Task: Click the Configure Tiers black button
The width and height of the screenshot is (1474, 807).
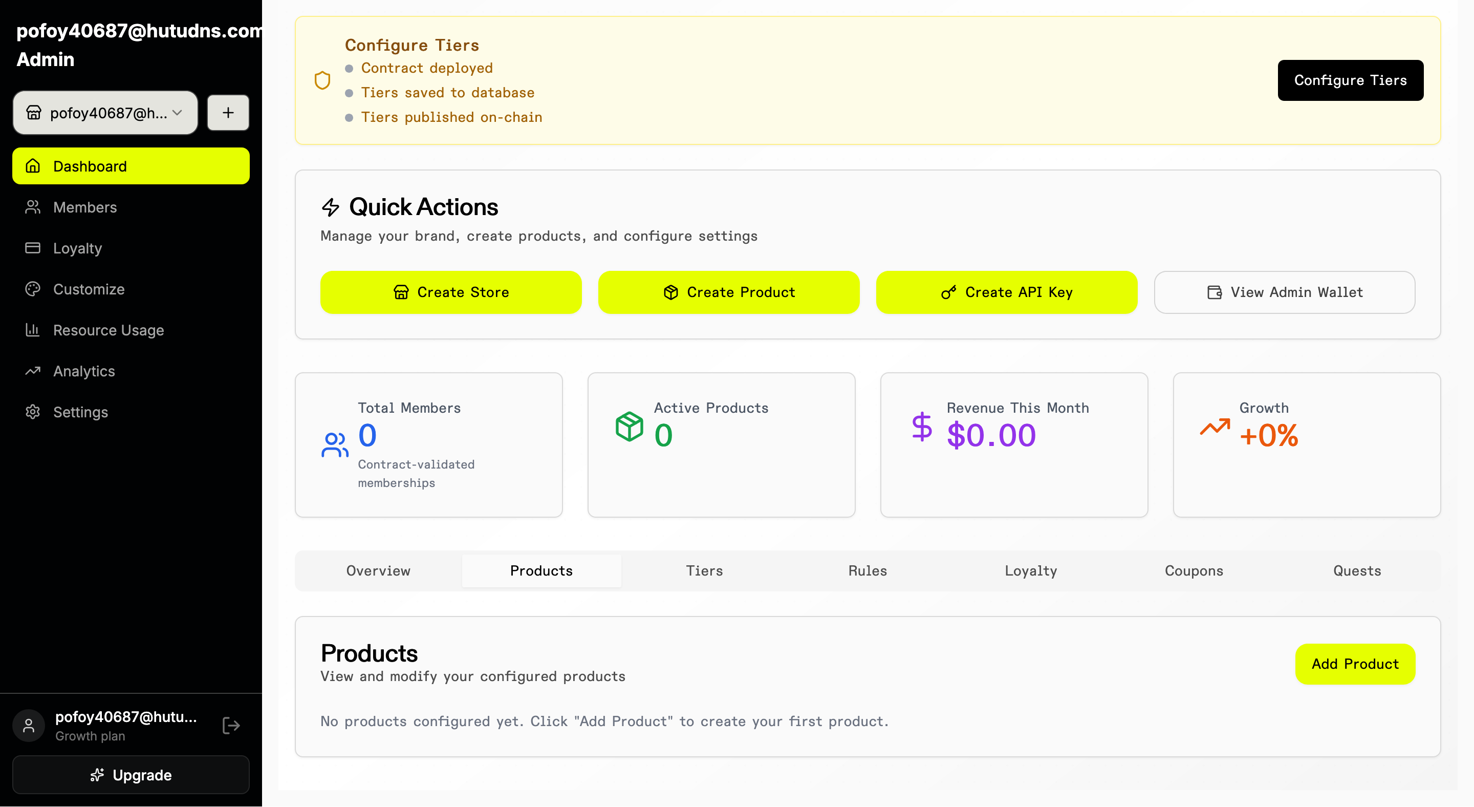Action: click(1350, 80)
